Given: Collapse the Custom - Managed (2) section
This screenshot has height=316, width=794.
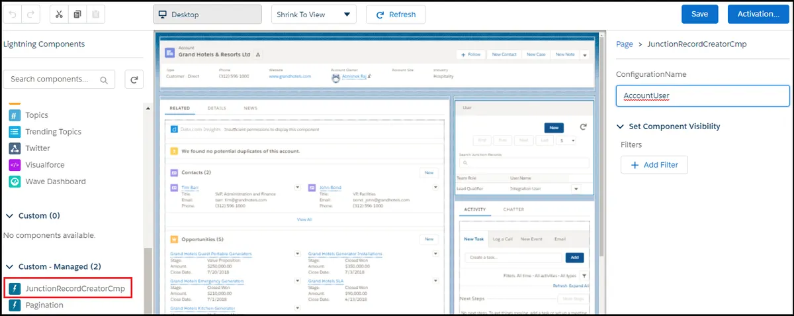Looking at the screenshot, I should 10,267.
